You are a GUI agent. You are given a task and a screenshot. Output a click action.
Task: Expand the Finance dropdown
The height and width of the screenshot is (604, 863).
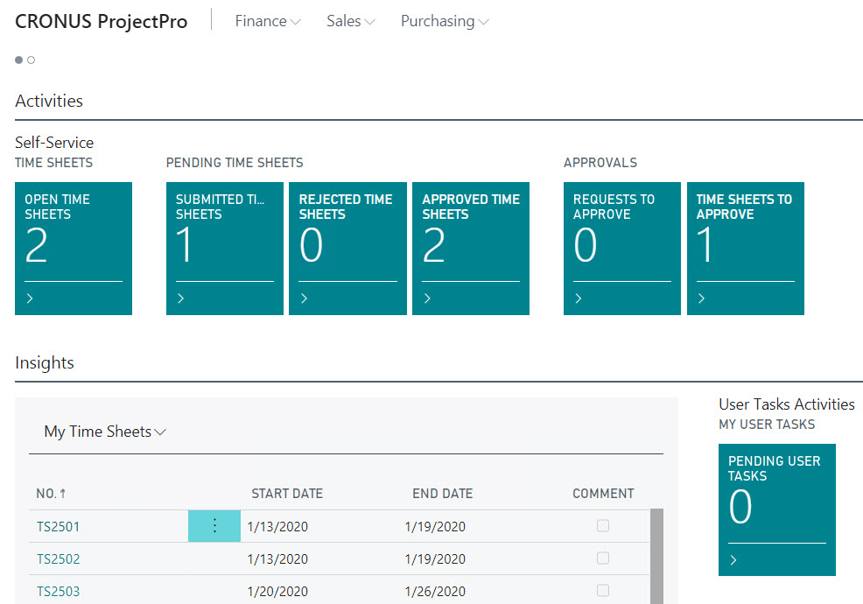click(x=267, y=20)
